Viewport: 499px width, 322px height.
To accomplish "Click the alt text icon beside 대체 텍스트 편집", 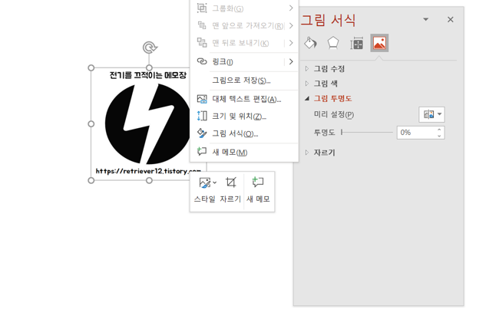I will pos(202,99).
